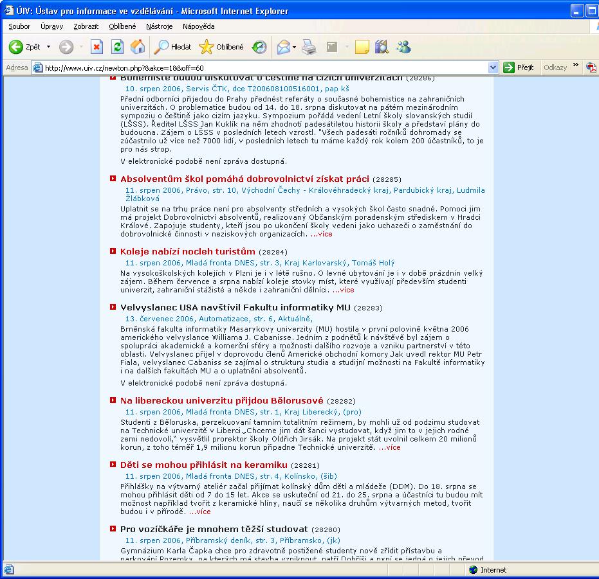Open the Nápověda menu
Viewport: 599px width, 579px height.
coord(199,26)
